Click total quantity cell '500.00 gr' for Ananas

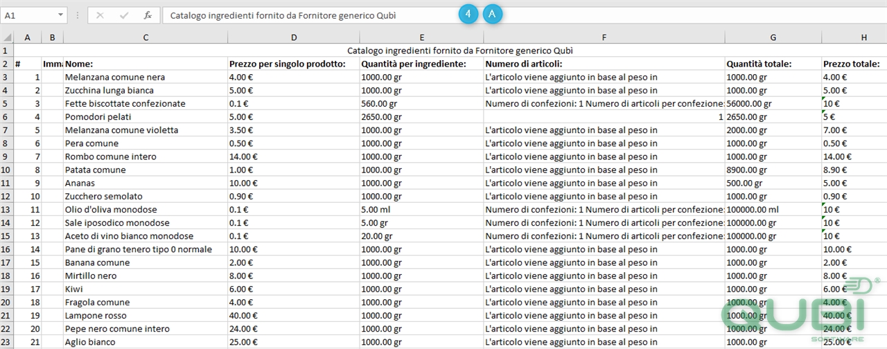point(773,184)
